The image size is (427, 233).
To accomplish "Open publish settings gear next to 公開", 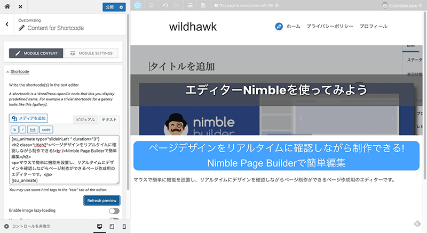I will (121, 7).
